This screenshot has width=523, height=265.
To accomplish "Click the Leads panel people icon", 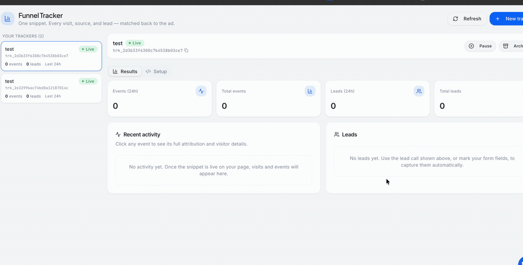I will (x=337, y=135).
